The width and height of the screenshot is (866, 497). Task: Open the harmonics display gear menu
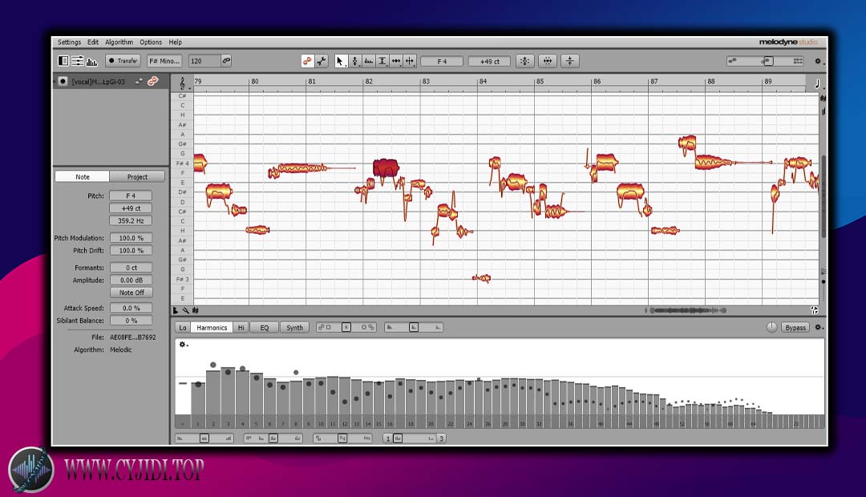[183, 345]
